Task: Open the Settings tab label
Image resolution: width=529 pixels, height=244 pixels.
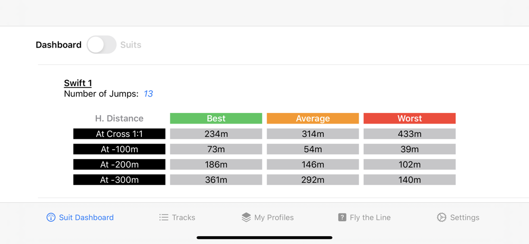Action: tap(464, 218)
